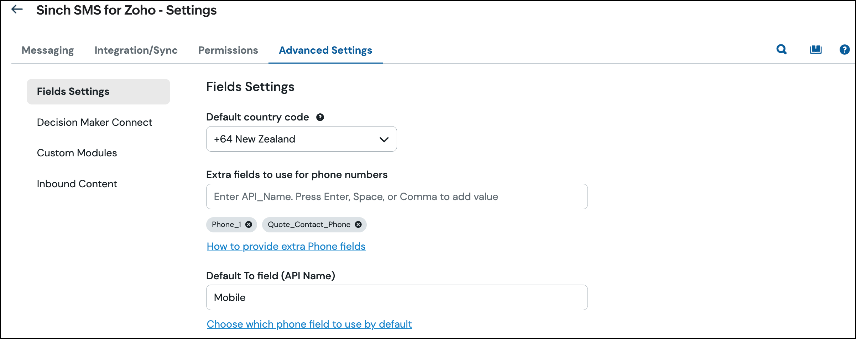Remove the Quote_Contact_Phone field chip
This screenshot has width=856, height=339.
(359, 225)
